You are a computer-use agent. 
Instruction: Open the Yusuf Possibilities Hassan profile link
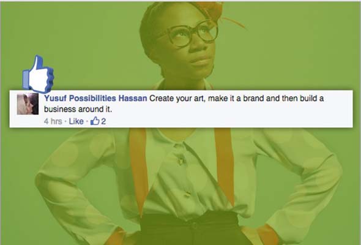(95, 99)
